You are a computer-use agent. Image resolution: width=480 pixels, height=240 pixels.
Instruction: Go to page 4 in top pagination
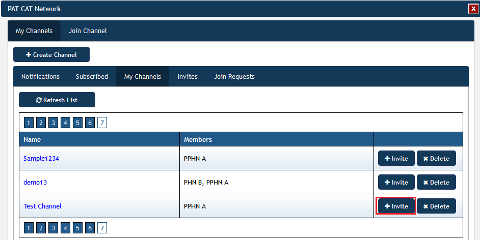(65, 123)
